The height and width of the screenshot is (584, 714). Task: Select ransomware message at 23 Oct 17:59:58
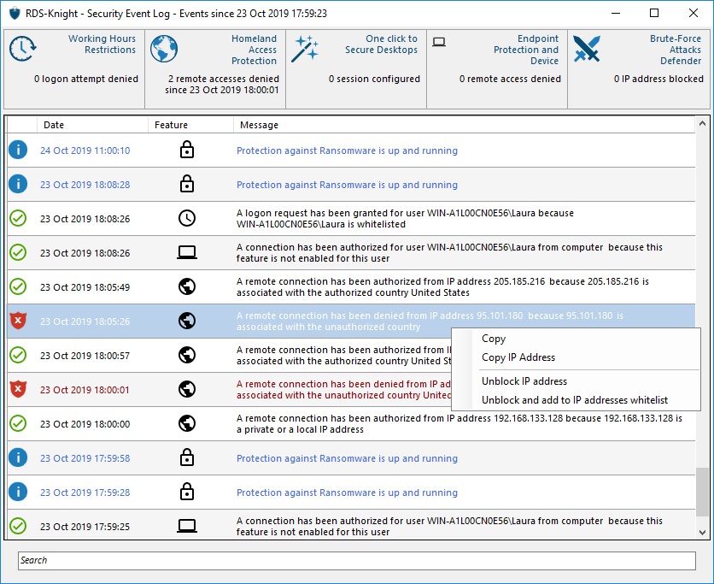[347, 458]
